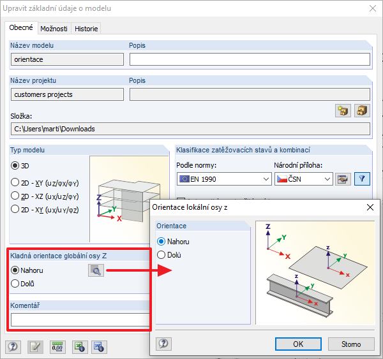The height and width of the screenshot is (359, 383).
Task: Open the units and decimals 0.00 icon
Action: tap(57, 347)
